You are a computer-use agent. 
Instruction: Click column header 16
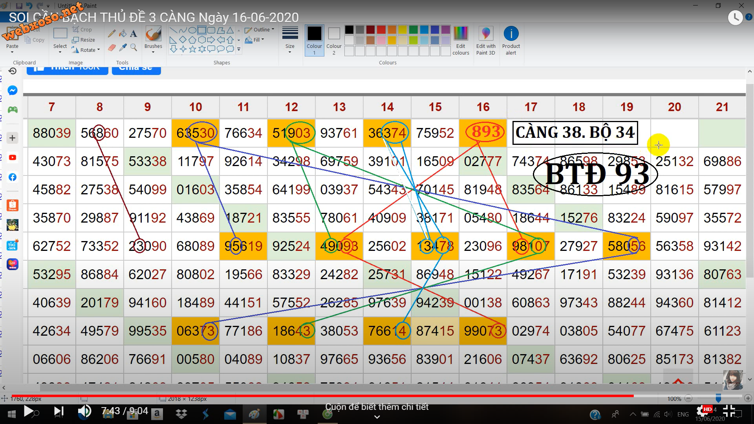(x=483, y=107)
